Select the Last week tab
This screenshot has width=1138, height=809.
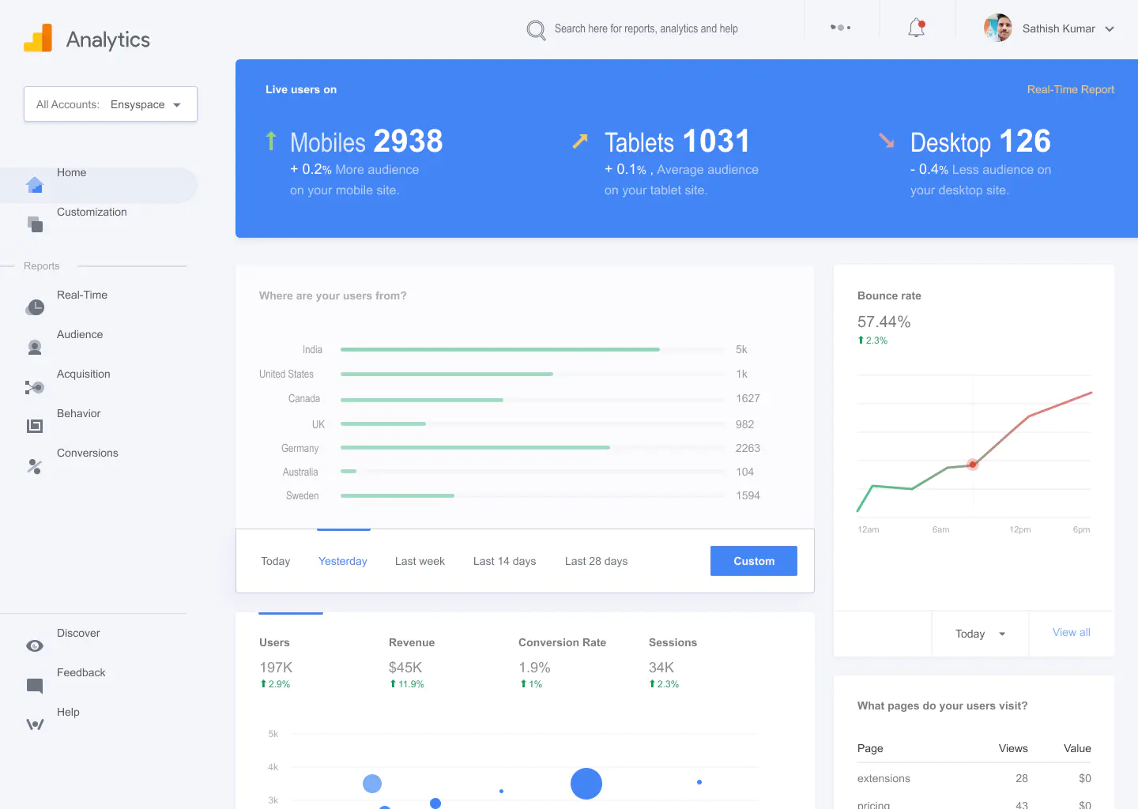420,561
